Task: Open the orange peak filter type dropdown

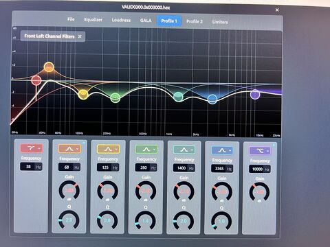Action: [69, 149]
